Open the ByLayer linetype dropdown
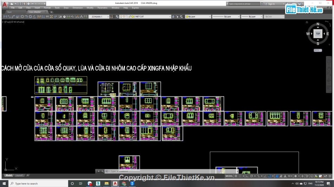 [x=226, y=16]
